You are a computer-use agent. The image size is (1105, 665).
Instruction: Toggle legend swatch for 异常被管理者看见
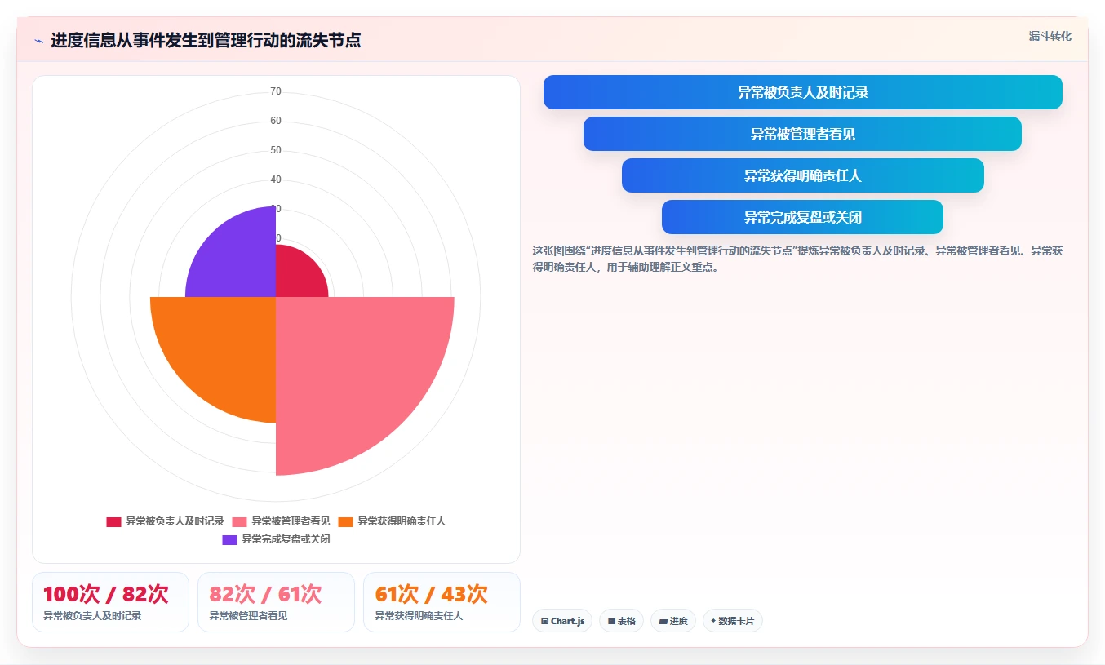[x=239, y=521]
